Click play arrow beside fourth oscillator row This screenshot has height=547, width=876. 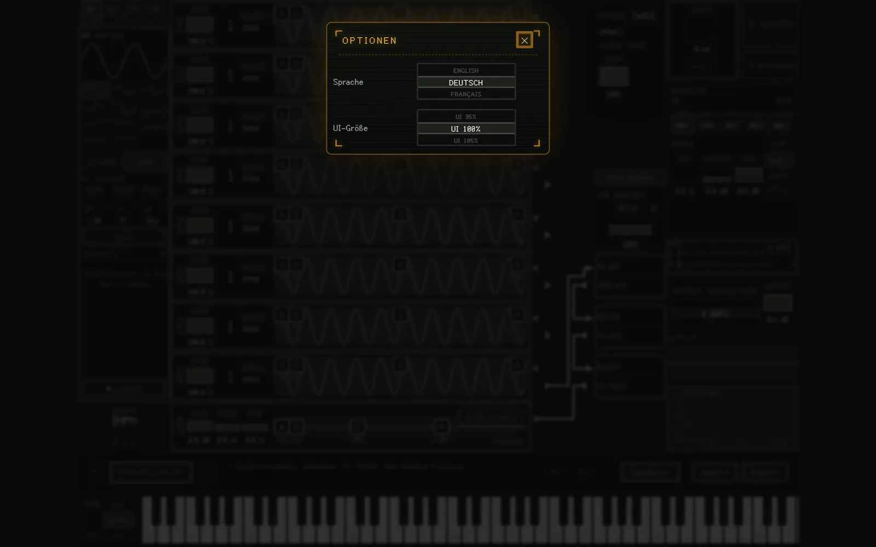click(x=547, y=185)
